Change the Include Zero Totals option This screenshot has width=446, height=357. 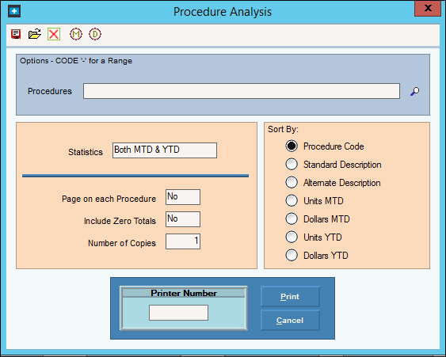pyautogui.click(x=183, y=219)
